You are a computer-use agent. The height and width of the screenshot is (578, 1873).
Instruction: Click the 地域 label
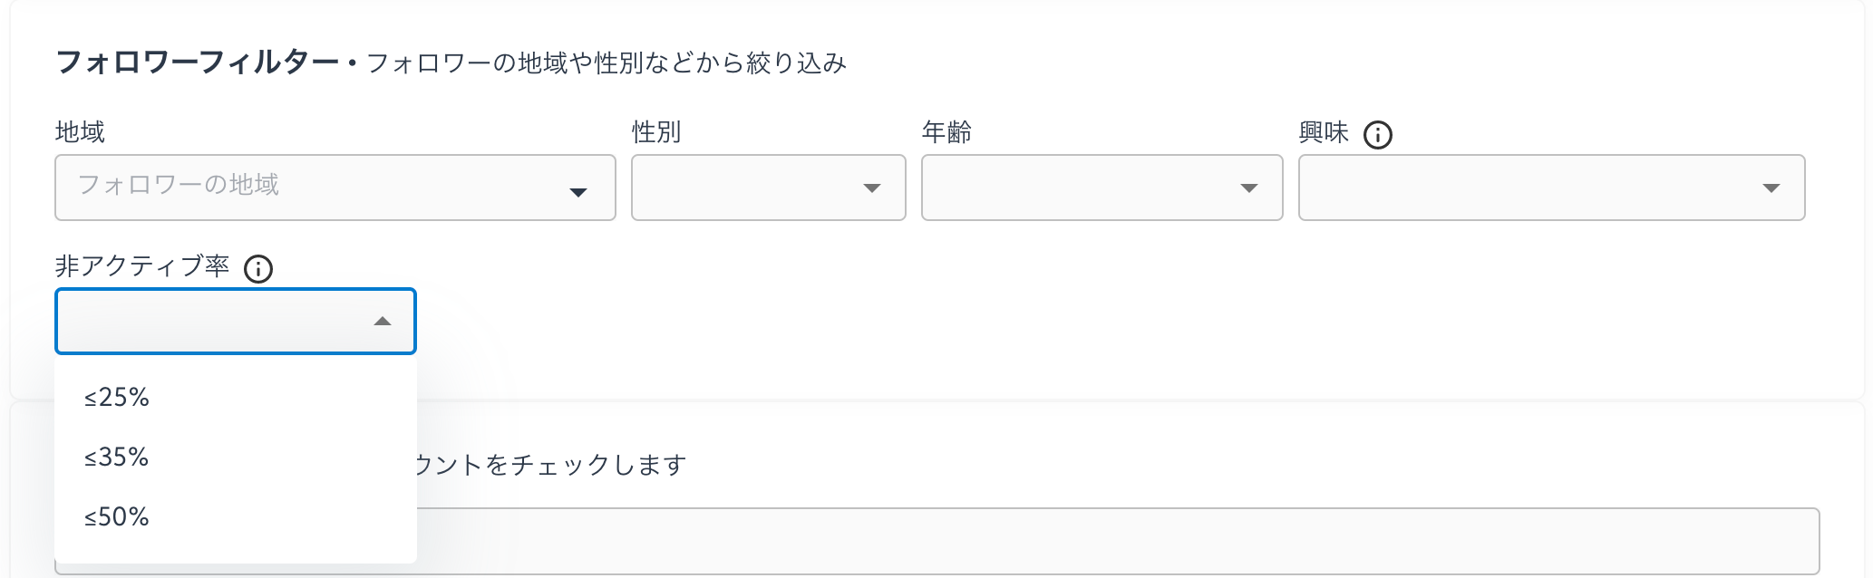(x=80, y=132)
